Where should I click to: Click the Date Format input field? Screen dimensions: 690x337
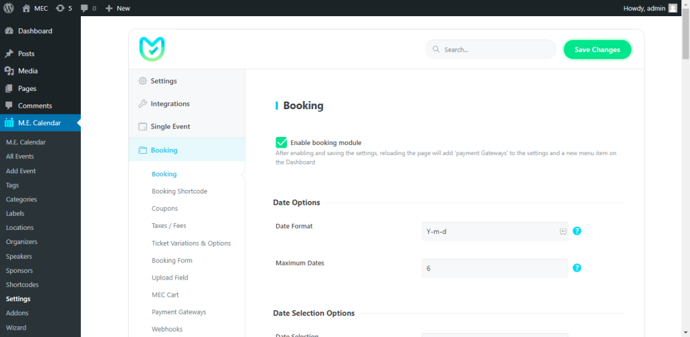tap(489, 231)
